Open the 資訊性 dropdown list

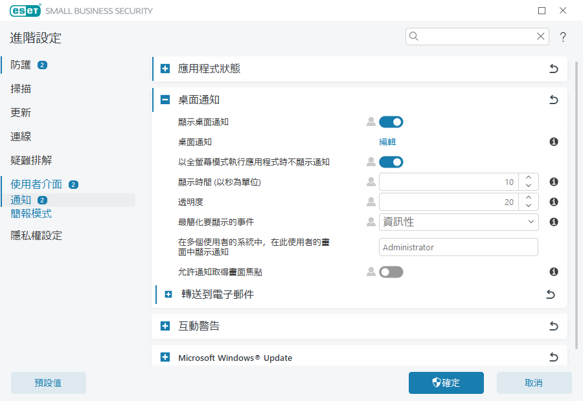pos(458,222)
